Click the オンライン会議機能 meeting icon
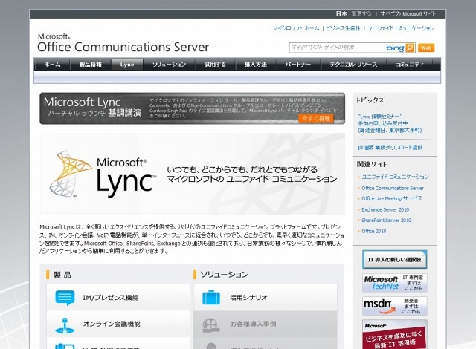 pos(65,325)
